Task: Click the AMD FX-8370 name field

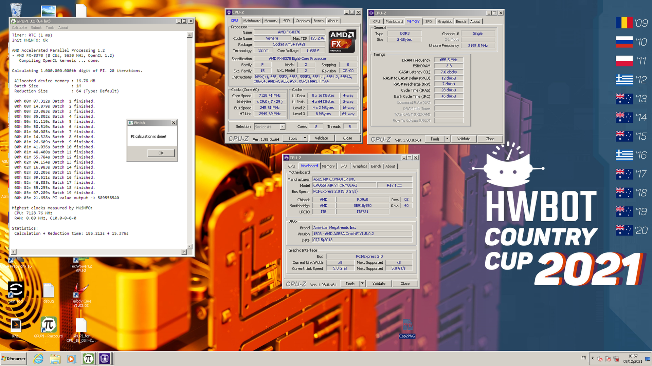Action: point(289,32)
